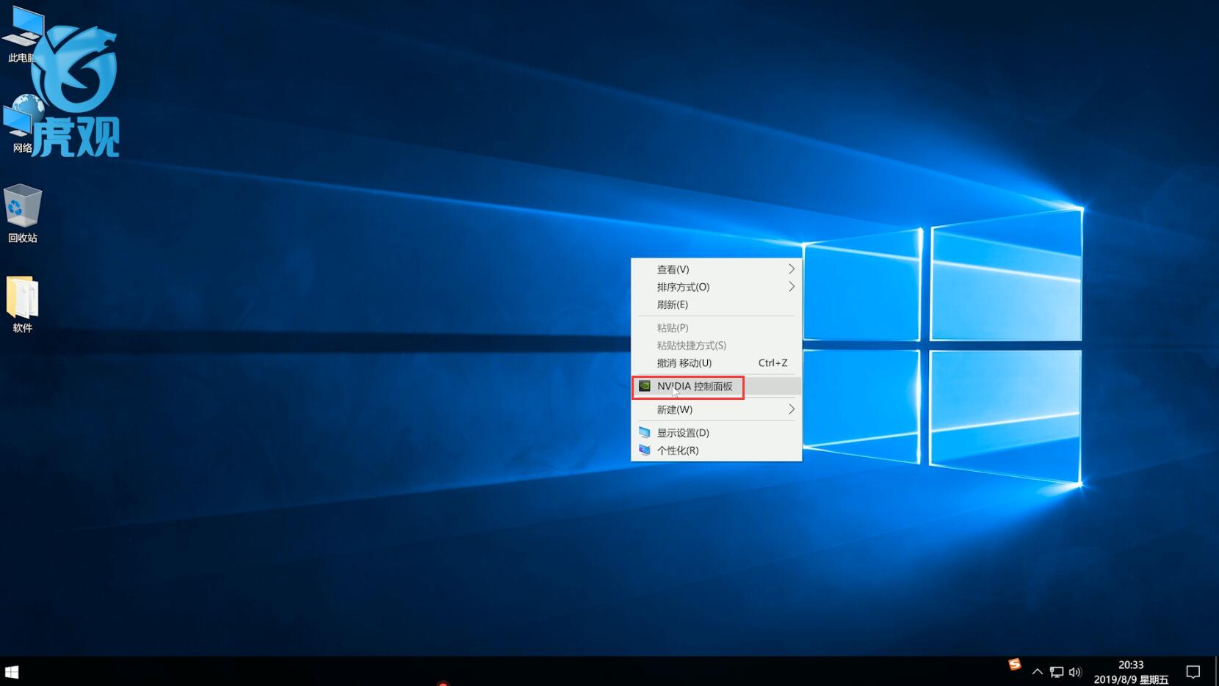Click the 显示设置 monitor icon
The width and height of the screenshot is (1219, 686).
point(645,433)
